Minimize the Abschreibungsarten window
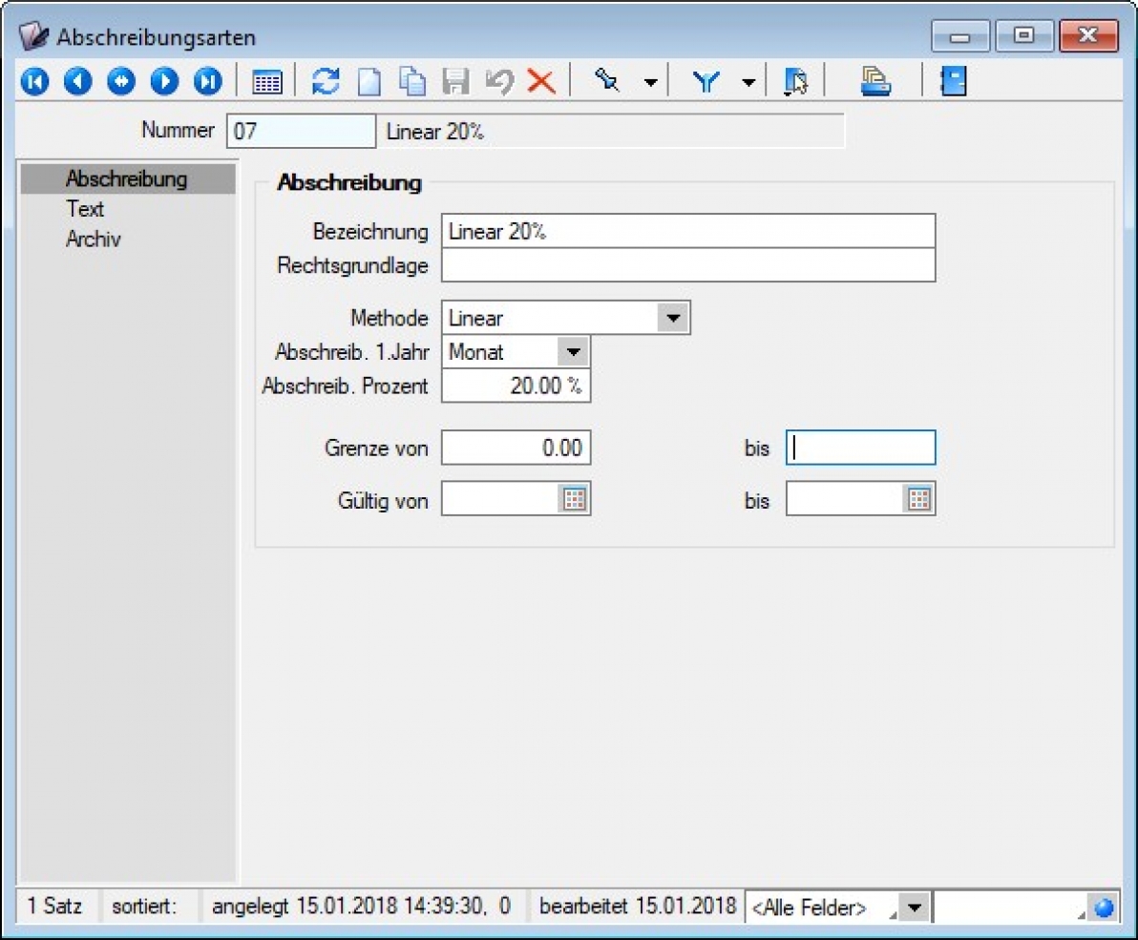The height and width of the screenshot is (940, 1138). click(x=960, y=35)
